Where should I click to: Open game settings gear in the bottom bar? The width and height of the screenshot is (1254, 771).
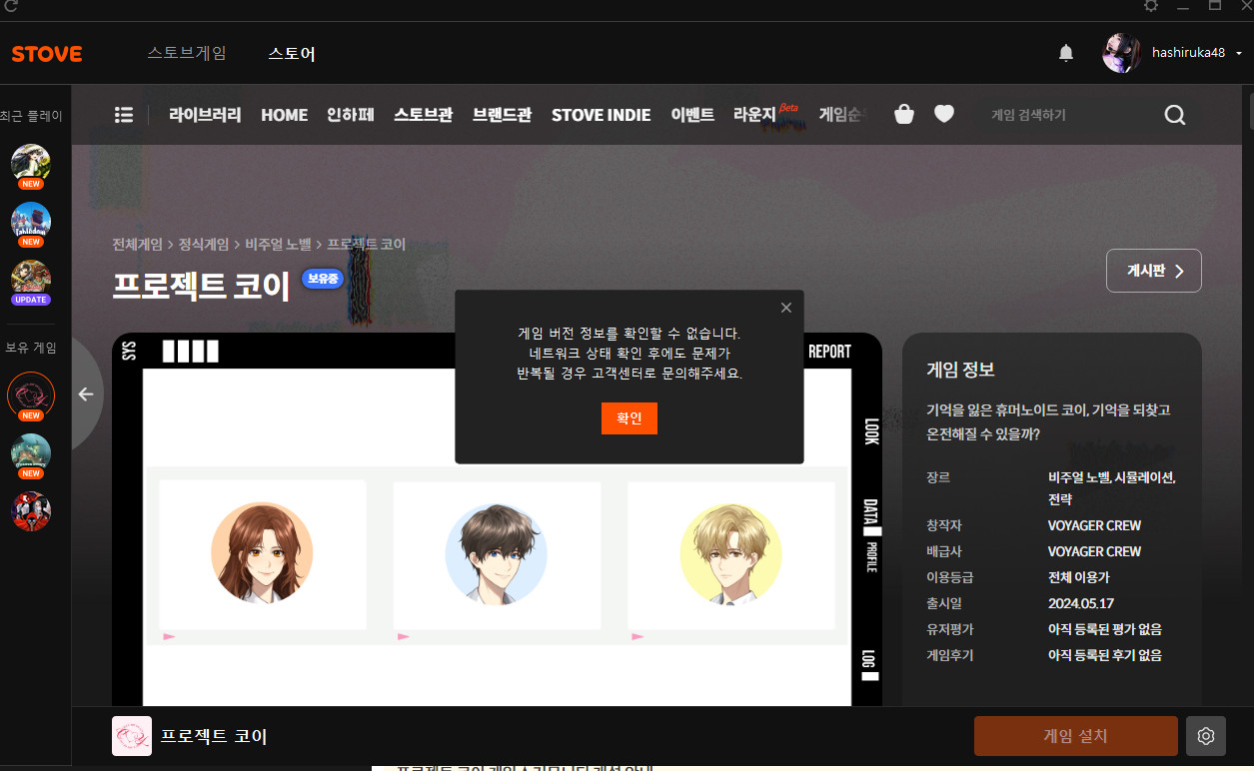[x=1206, y=736]
